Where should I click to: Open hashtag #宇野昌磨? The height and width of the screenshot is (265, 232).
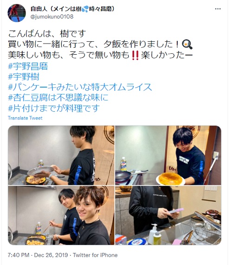[28, 66]
